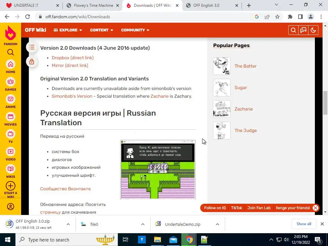This screenshot has width=328, height=246.
Task: Open the Zacharie link in translation note
Action: click(x=160, y=96)
